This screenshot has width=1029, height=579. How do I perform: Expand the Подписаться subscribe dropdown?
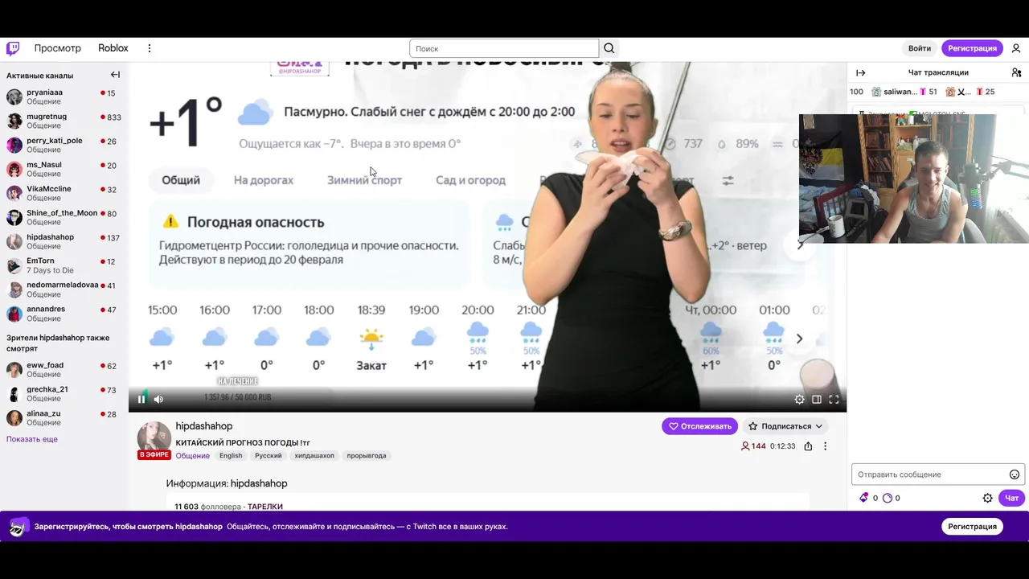coord(785,426)
